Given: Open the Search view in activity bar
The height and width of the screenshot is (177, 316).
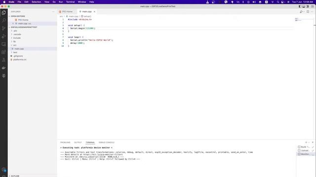Looking at the screenshot, I should click(x=4, y=21).
